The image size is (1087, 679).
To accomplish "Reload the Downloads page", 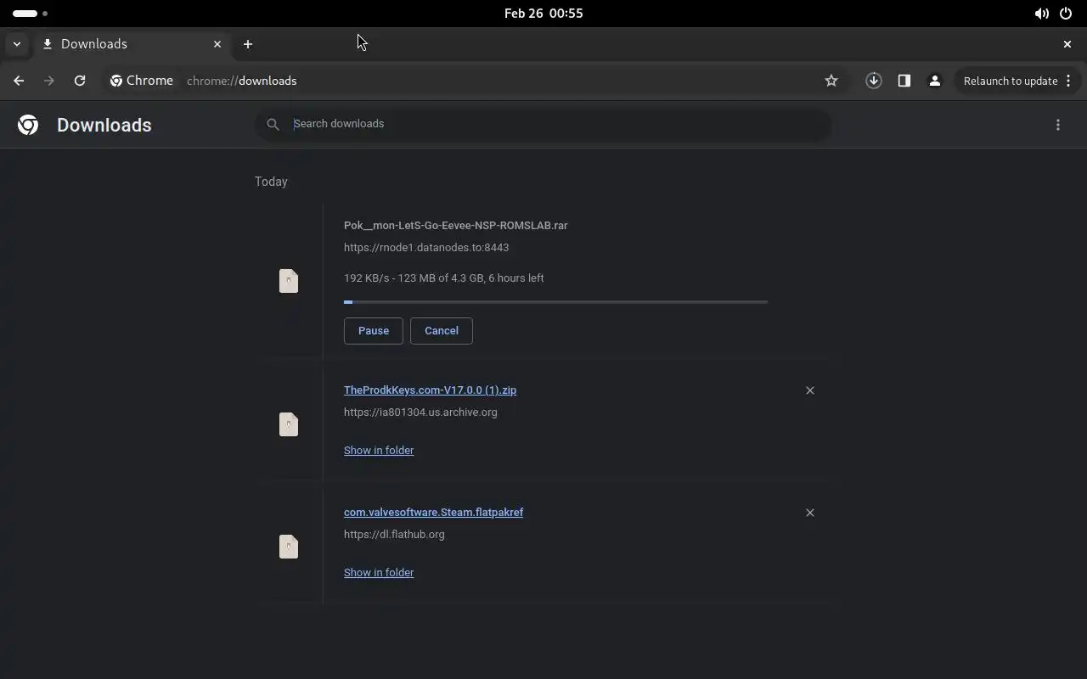I will pyautogui.click(x=80, y=81).
